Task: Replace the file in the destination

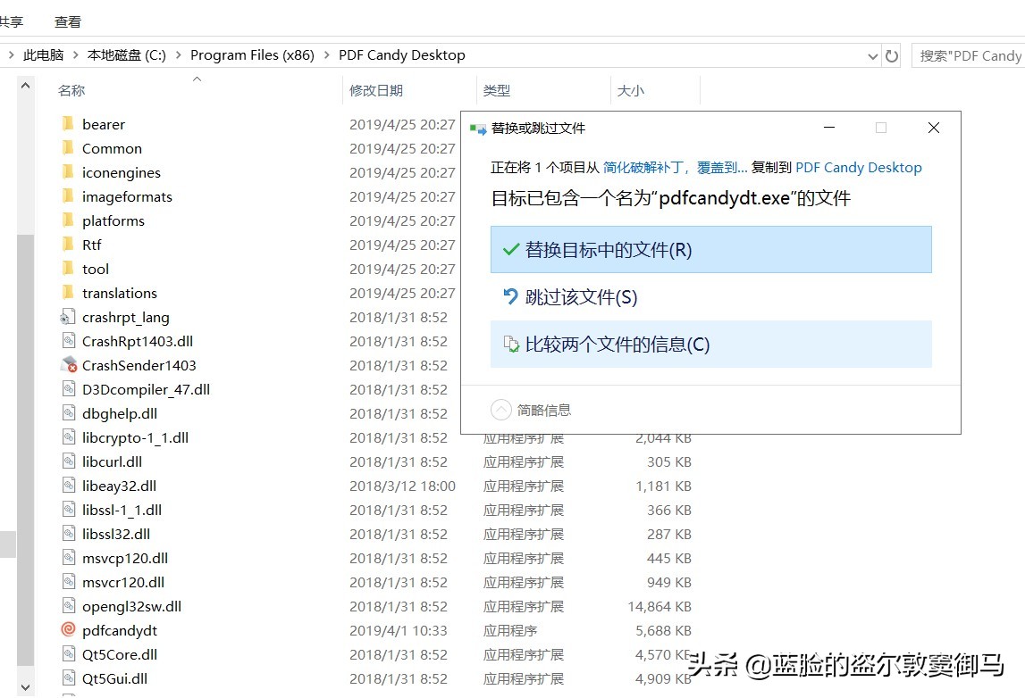Action: [x=710, y=249]
